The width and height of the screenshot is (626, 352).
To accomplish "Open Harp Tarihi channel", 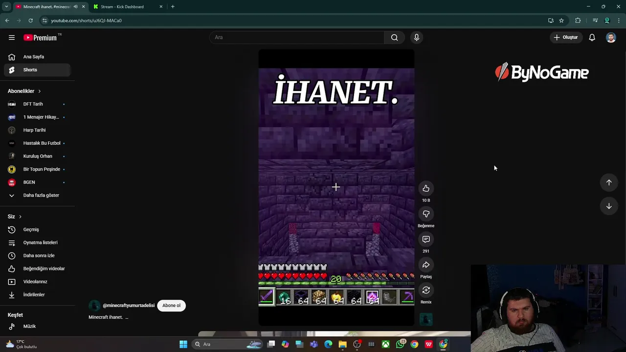I will click(37, 130).
